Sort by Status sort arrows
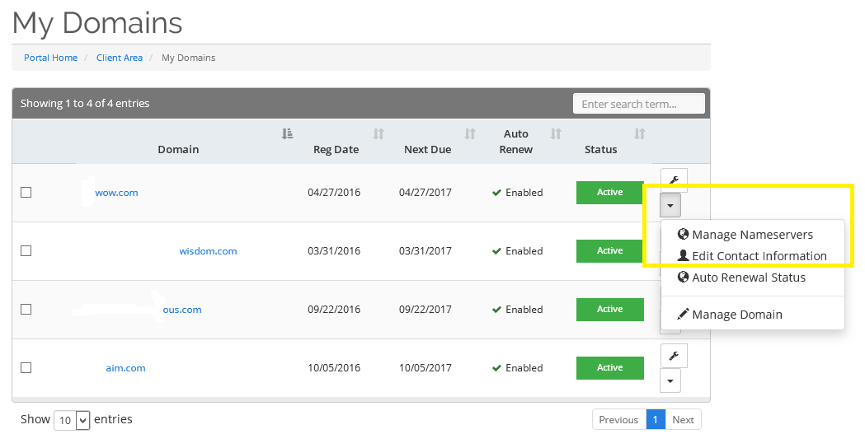Image resolution: width=865 pixels, height=448 pixels. pos(639,133)
